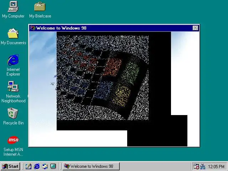Click the Welcome to Windows 98 taskbar button
Viewport: 228px width, 171px height.
pos(91,166)
